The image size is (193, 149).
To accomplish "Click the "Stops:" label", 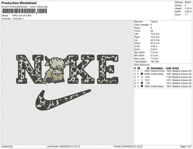I will pyautogui.click(x=137, y=28).
